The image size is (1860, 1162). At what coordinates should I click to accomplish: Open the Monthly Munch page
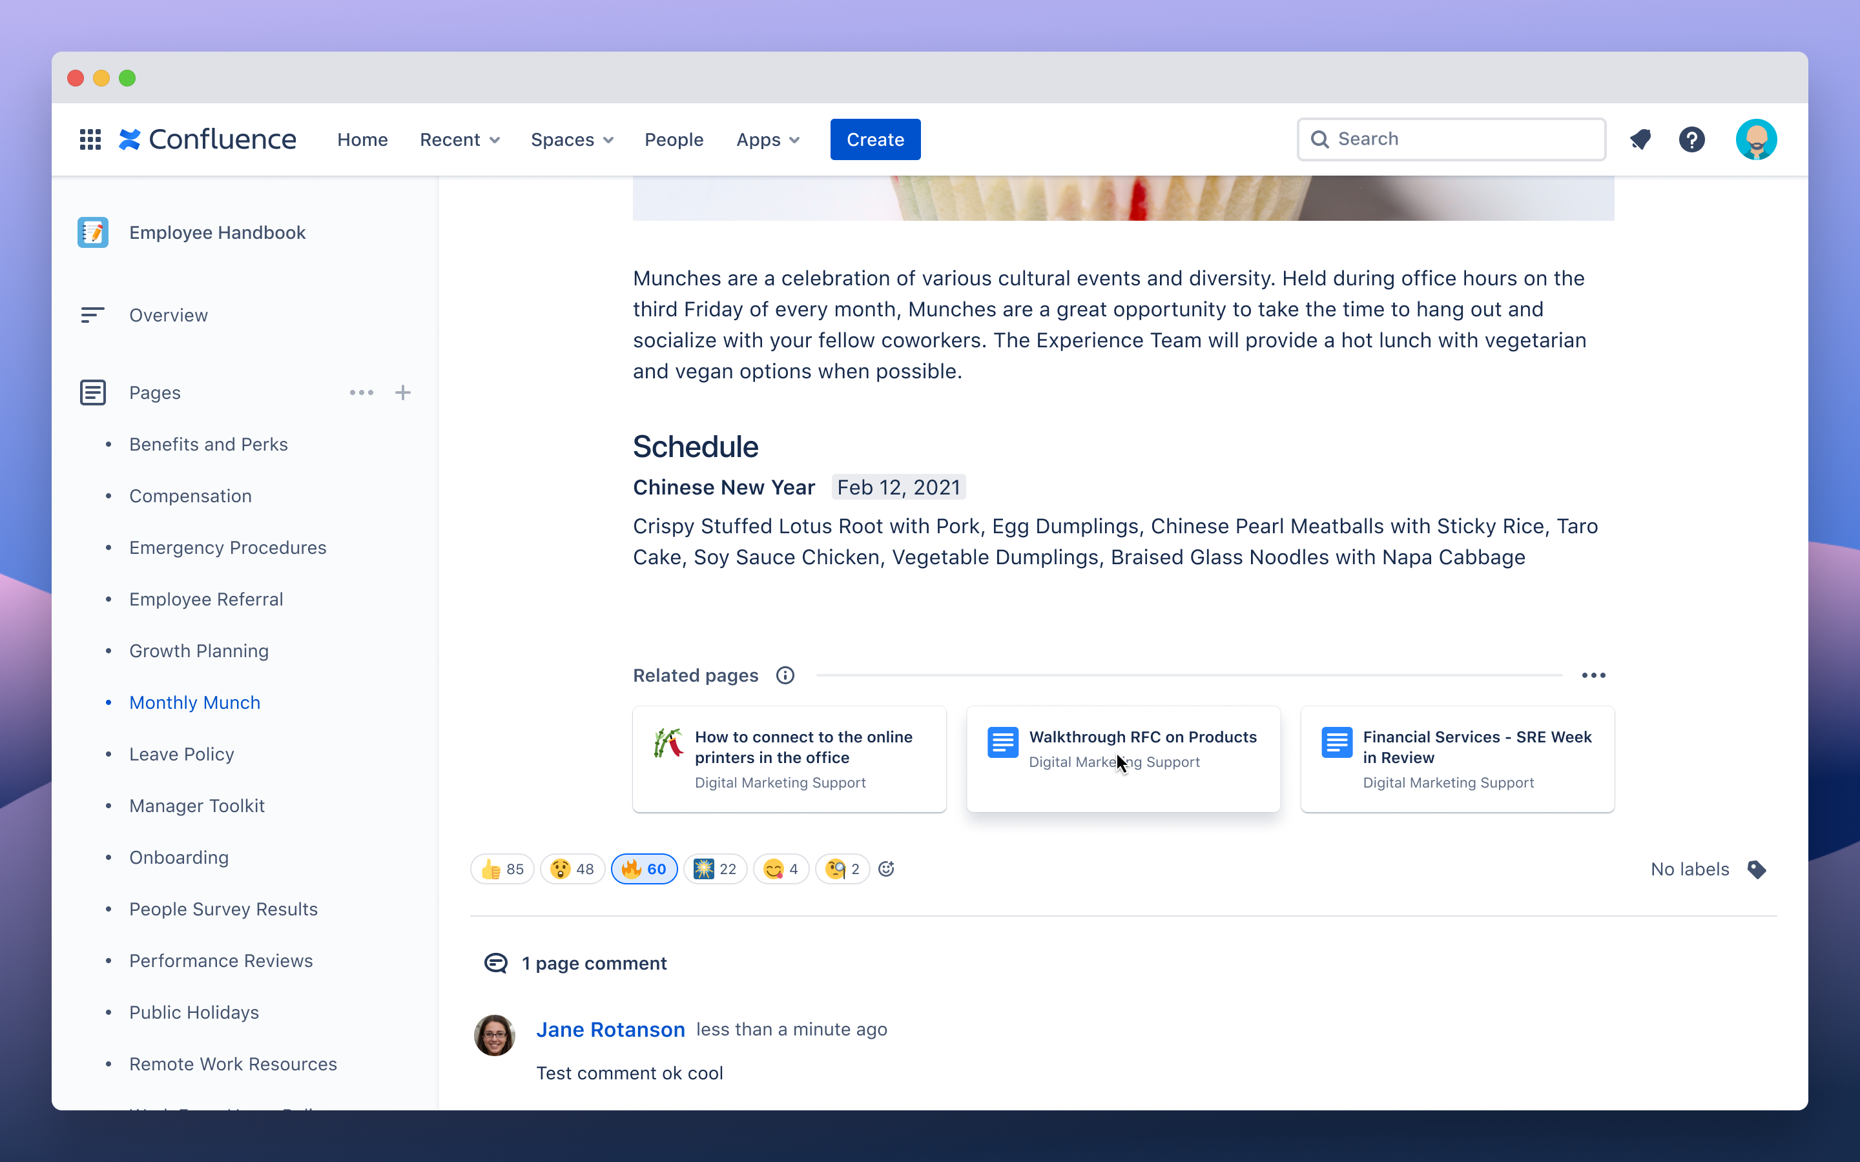[x=194, y=702]
